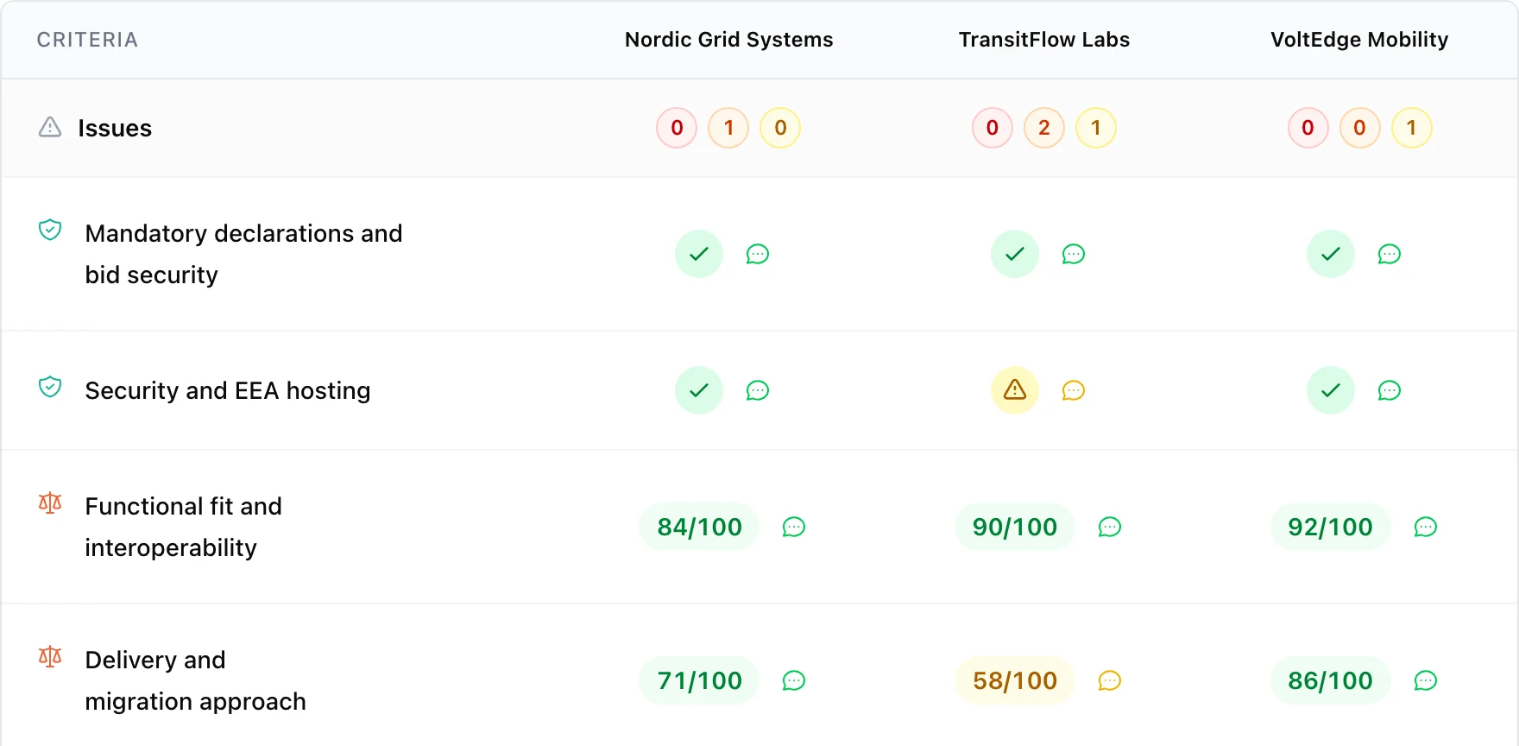Open Nordic Grid Systems EEA hosting comment

[x=758, y=390]
